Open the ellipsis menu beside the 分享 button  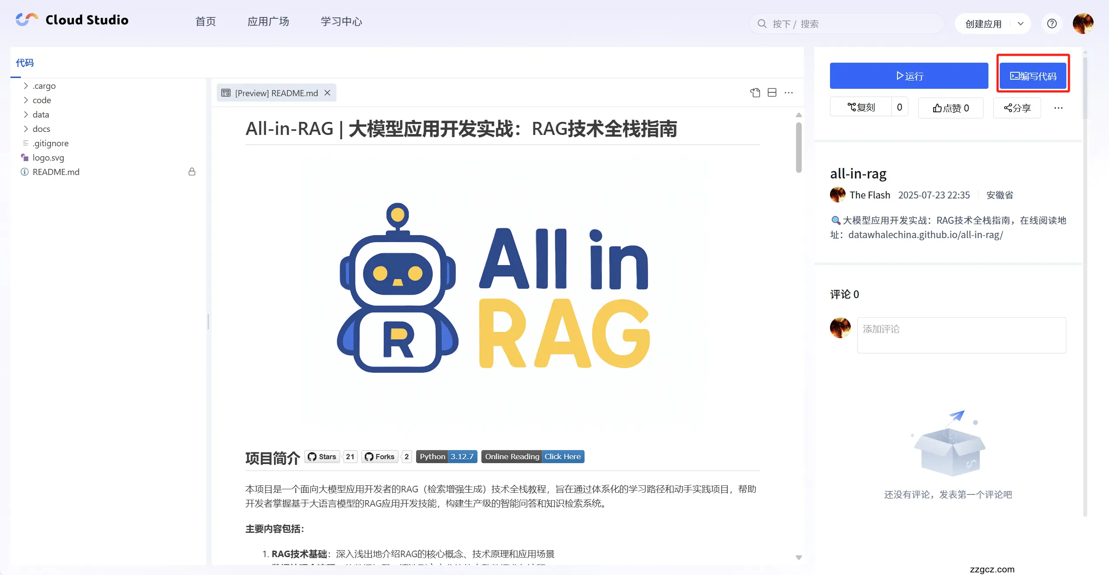click(1059, 108)
